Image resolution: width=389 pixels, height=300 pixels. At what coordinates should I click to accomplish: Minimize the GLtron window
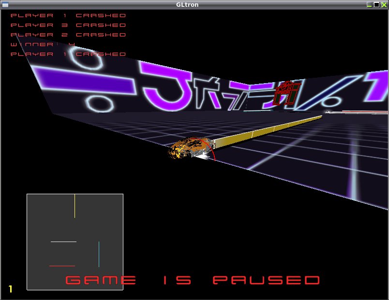tap(369, 5)
